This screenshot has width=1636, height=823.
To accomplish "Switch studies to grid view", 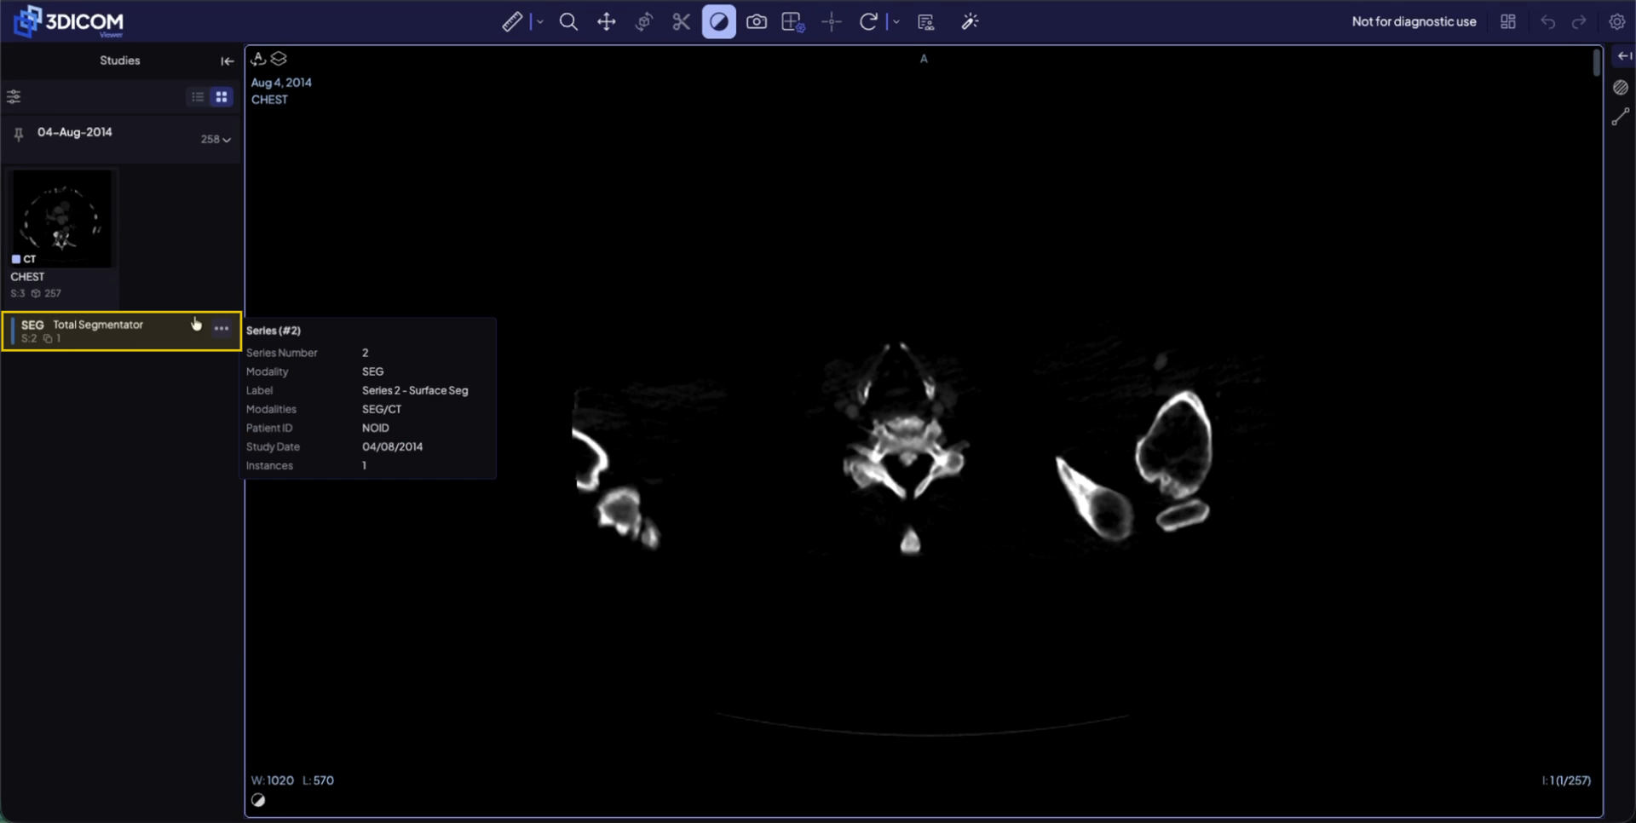I will pyautogui.click(x=222, y=97).
